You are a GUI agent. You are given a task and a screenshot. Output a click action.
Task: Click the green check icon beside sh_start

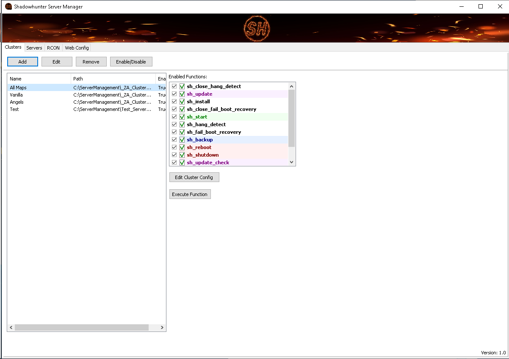(182, 116)
